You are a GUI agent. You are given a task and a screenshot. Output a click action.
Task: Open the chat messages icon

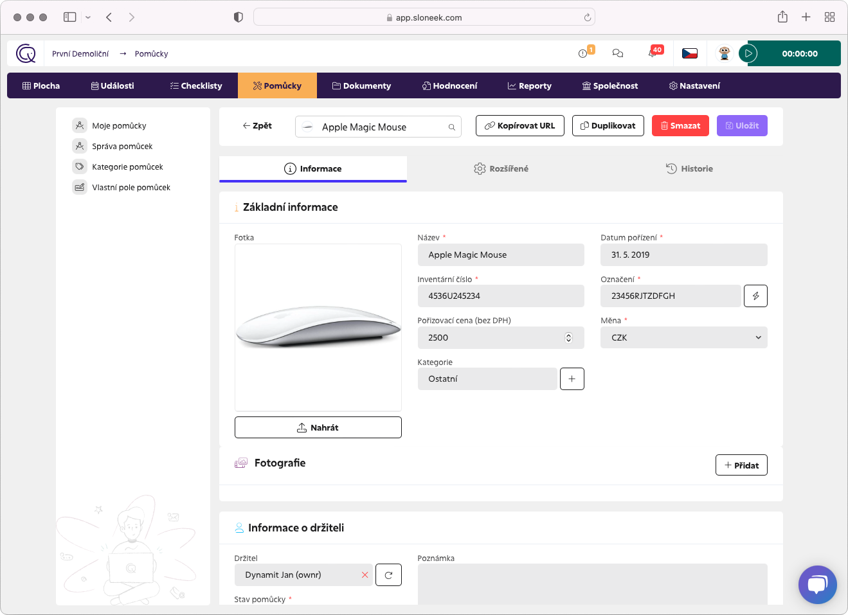tap(618, 53)
